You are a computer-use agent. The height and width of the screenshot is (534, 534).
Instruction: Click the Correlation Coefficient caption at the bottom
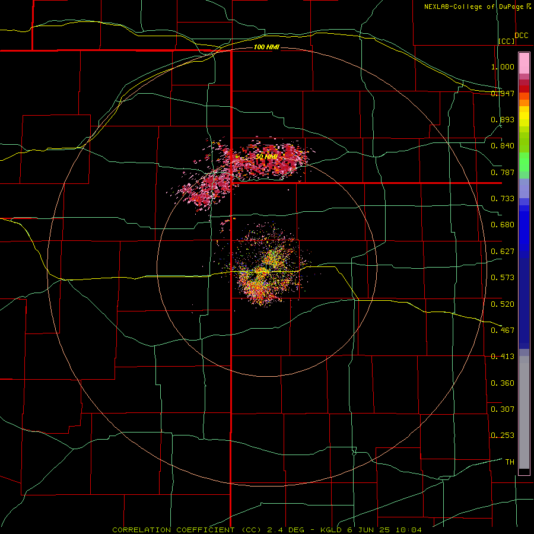tap(267, 530)
